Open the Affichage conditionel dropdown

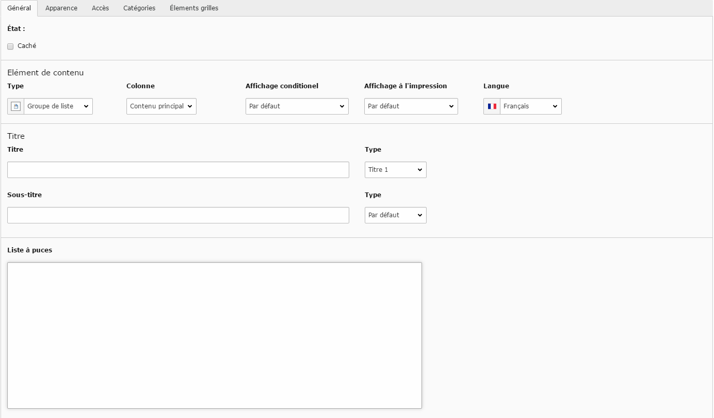[x=297, y=106]
